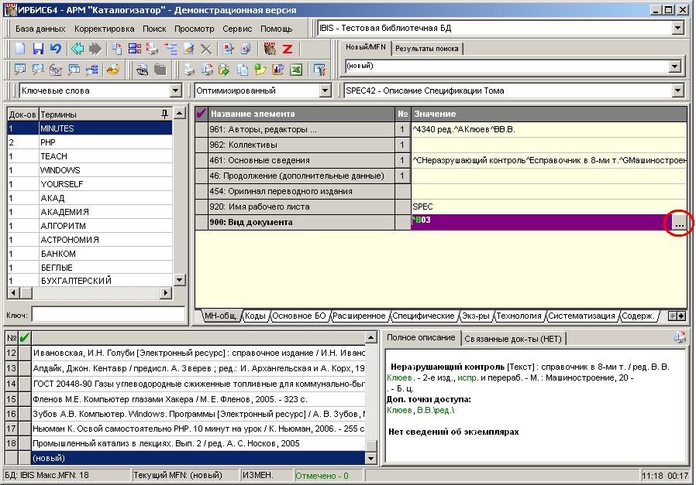Click the records list scroll-up arrow
Screen dimensions: 696x485
coord(371,338)
